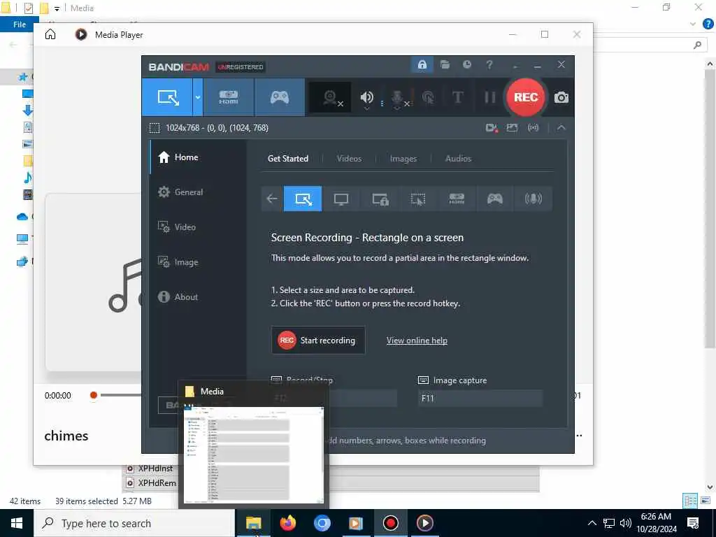Open the scheduled recording clock icon
This screenshot has height=537, width=716.
[466, 64]
